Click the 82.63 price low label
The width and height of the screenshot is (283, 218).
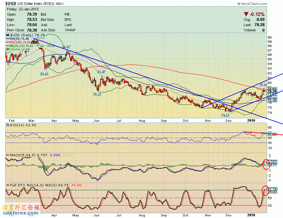point(44,74)
